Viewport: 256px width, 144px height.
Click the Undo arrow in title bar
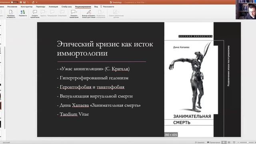pyautogui.click(x=28, y=2)
